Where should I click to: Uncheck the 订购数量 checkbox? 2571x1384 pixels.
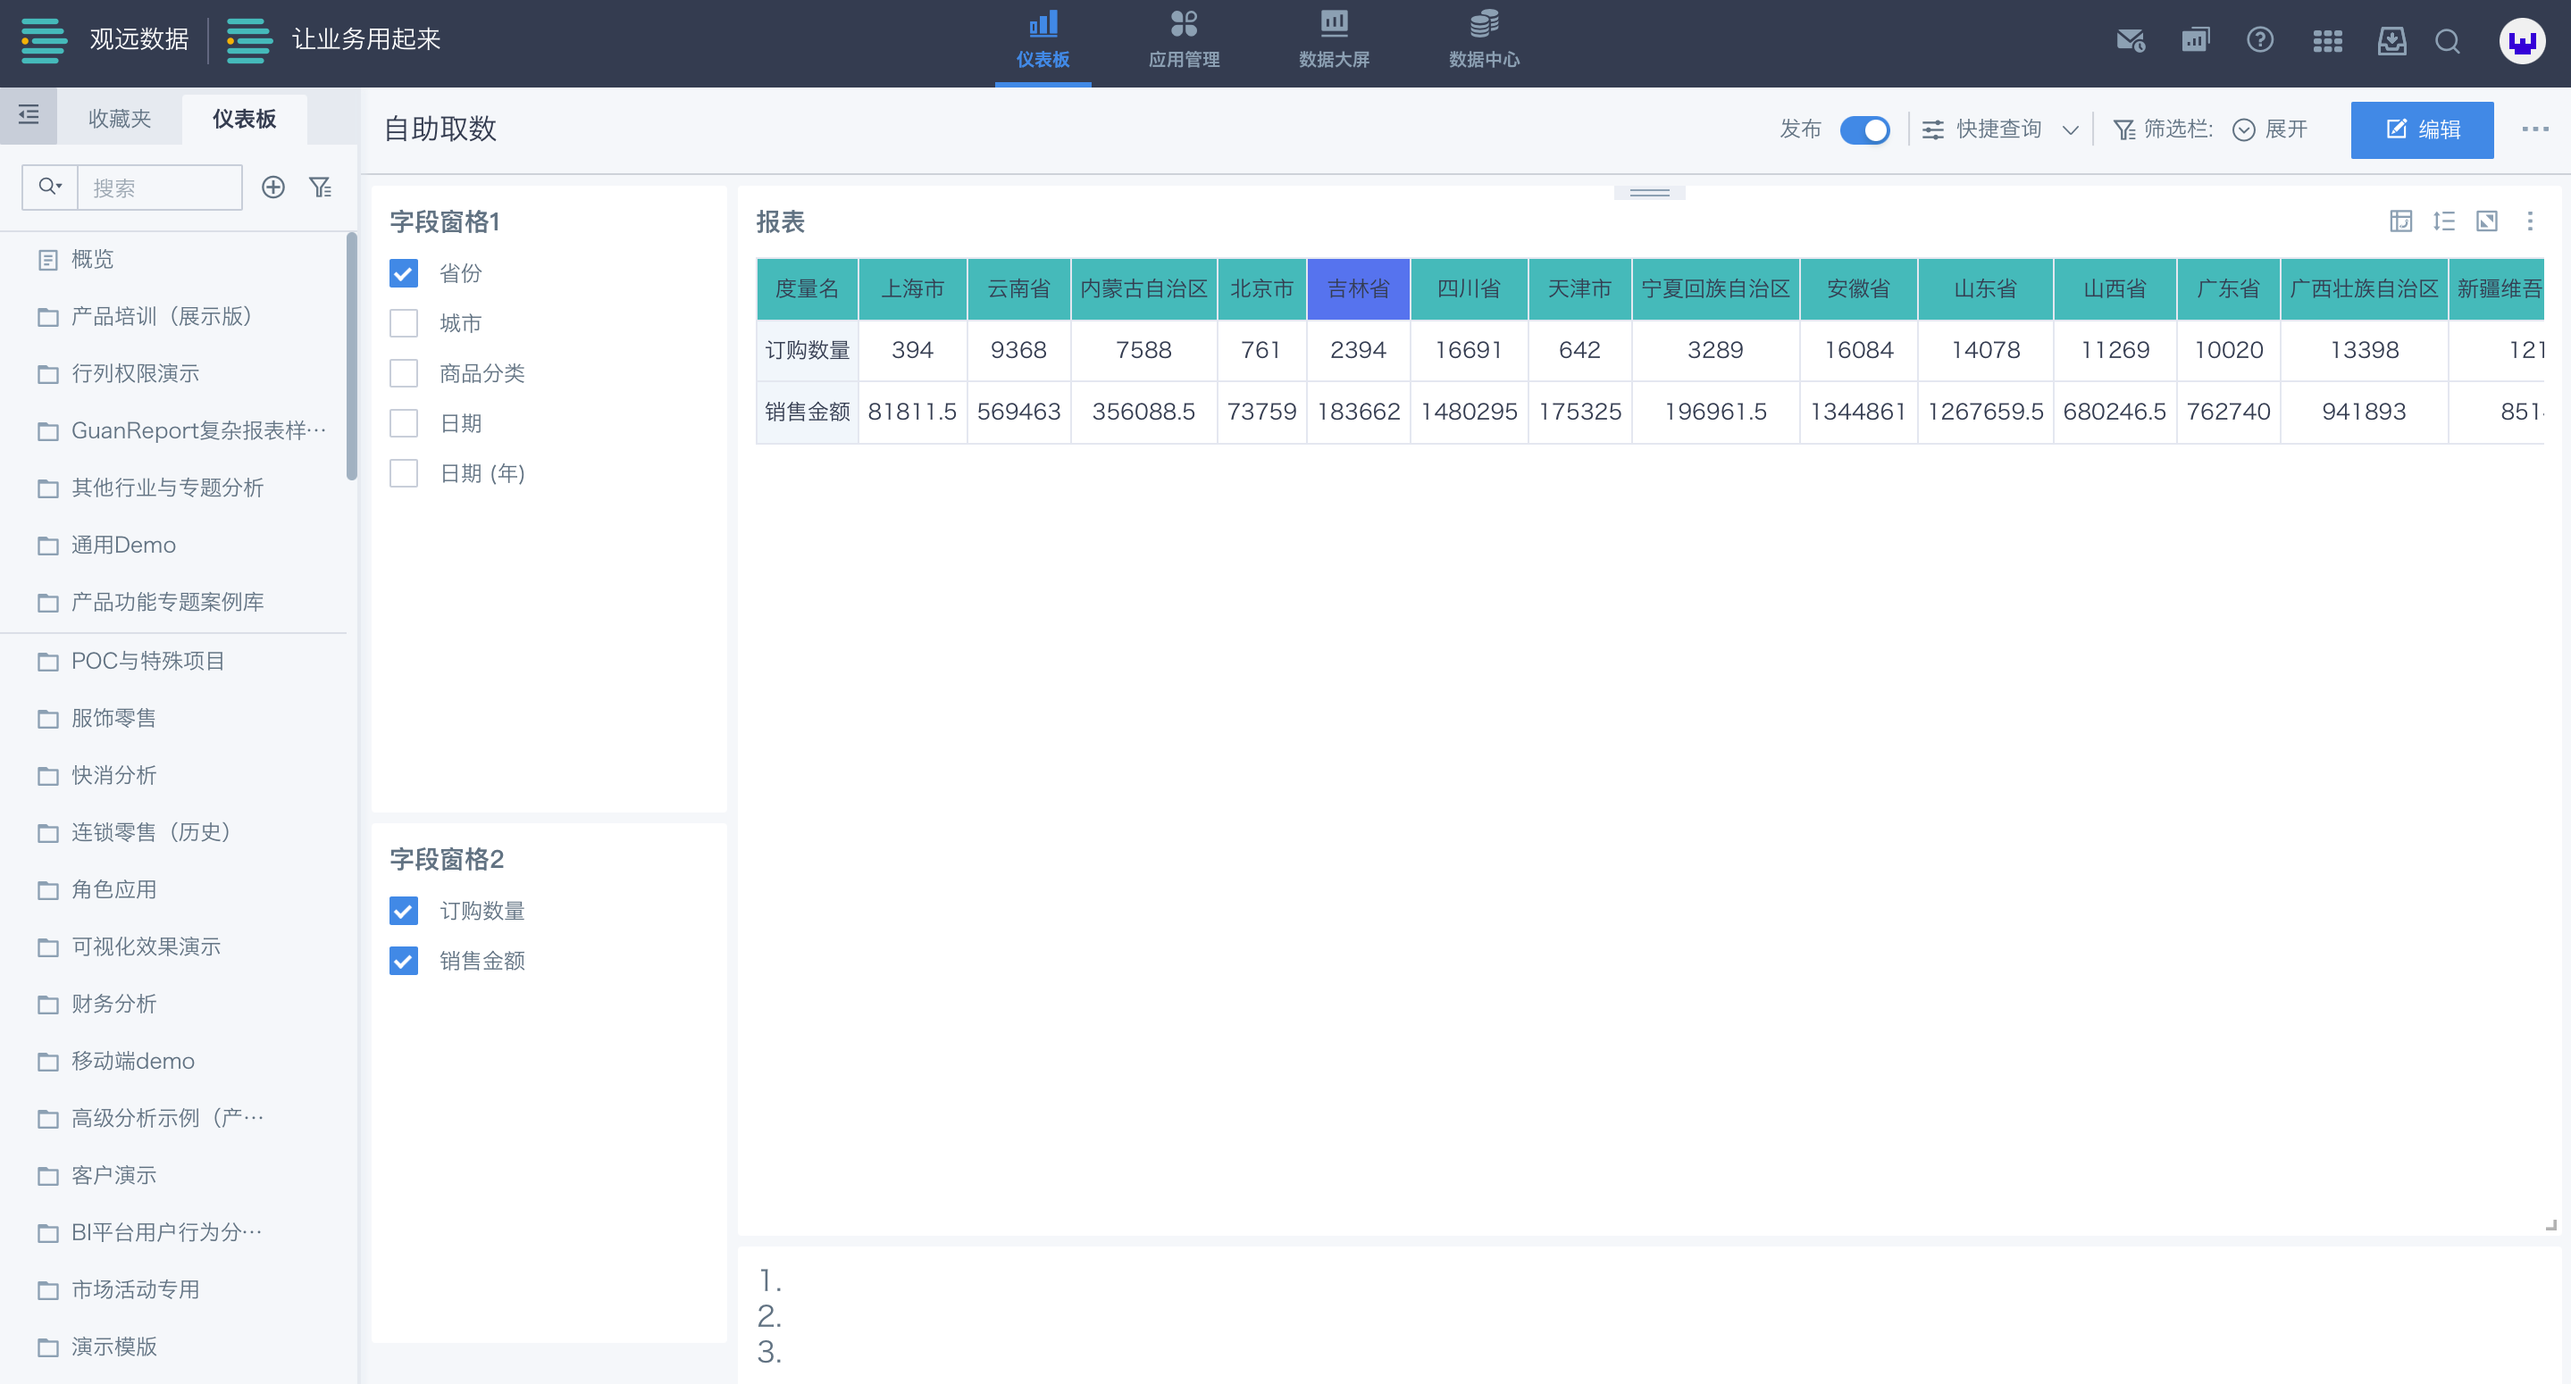click(403, 911)
